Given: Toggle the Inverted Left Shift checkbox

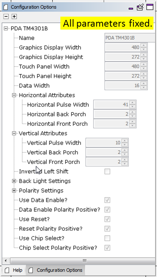Looking at the screenshot, I should coord(107,171).
